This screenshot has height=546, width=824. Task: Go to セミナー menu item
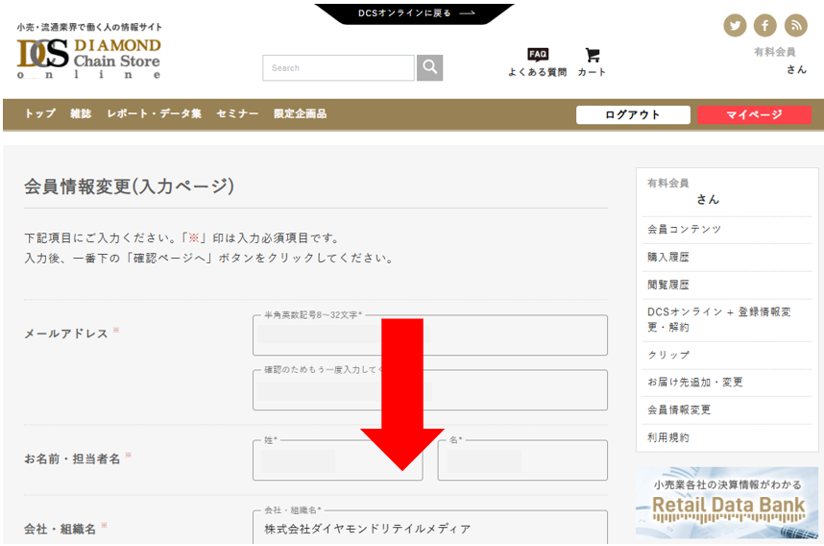click(x=237, y=114)
